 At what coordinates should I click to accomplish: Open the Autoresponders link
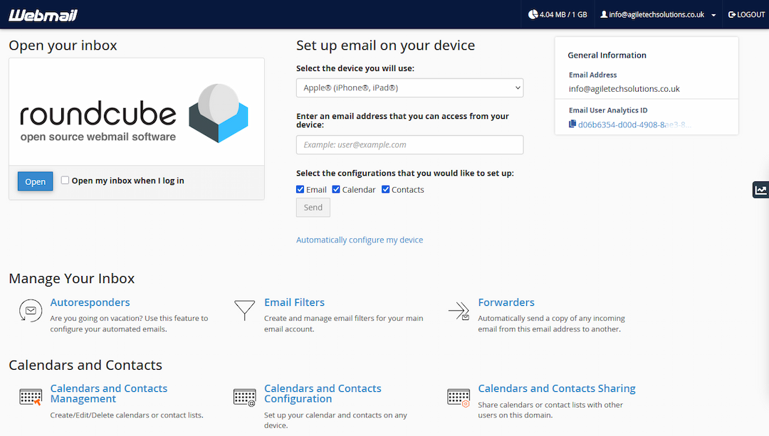click(90, 302)
